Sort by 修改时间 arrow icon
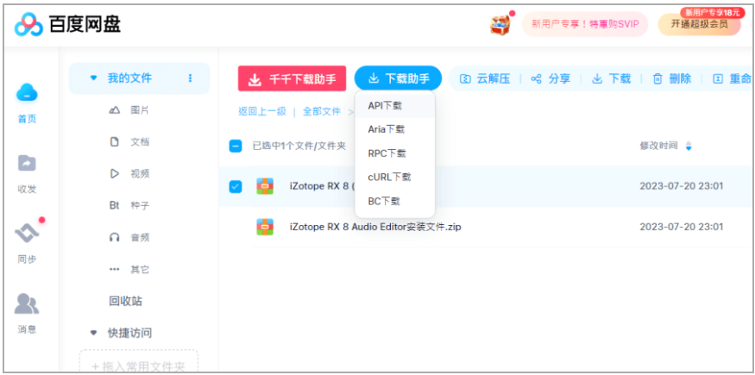 coord(689,147)
